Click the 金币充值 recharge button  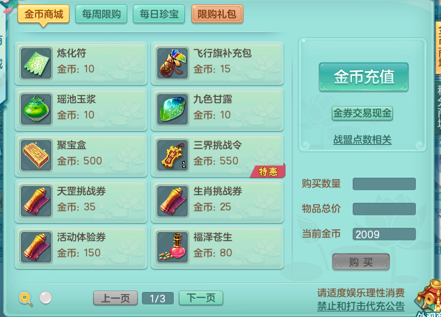click(364, 77)
